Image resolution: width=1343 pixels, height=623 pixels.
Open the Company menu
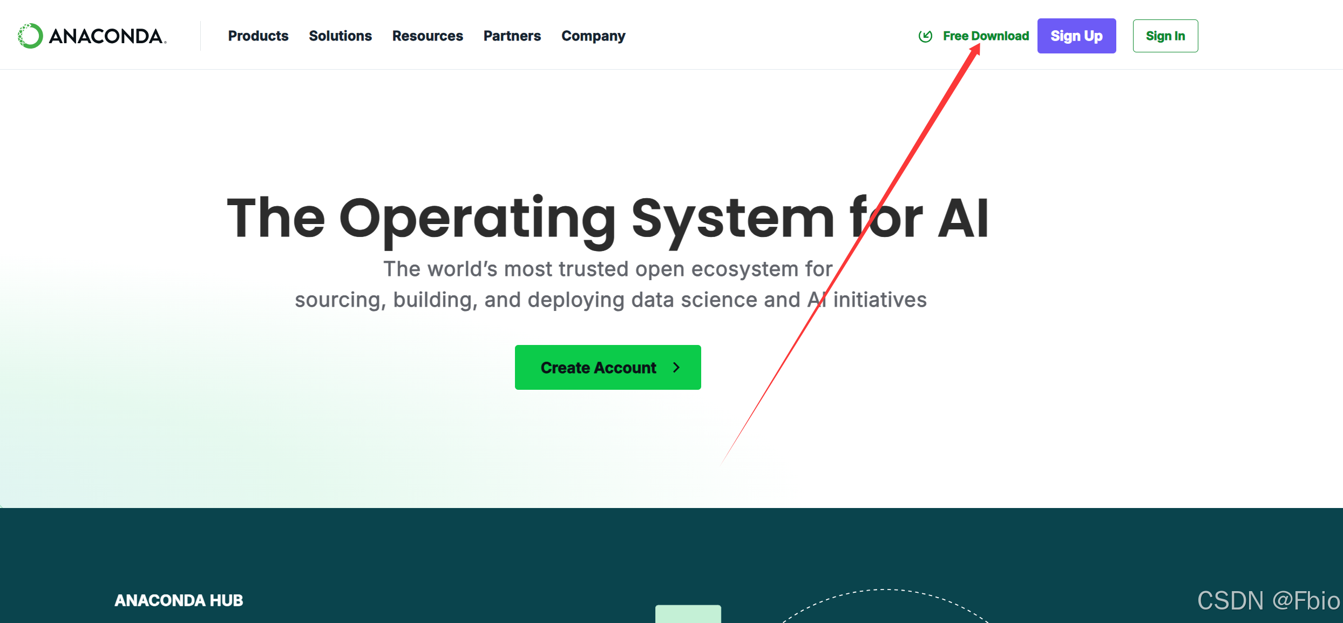pos(593,36)
